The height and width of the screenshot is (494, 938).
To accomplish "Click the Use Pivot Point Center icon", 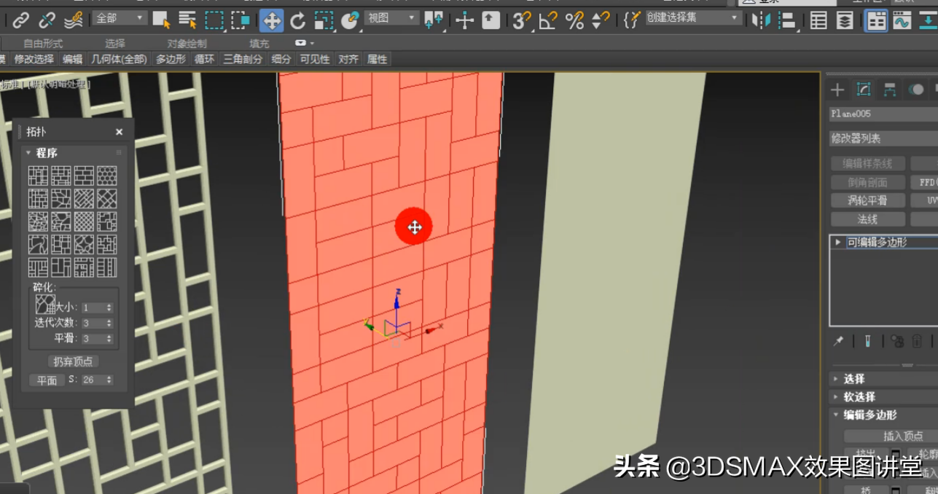I will pyautogui.click(x=434, y=20).
